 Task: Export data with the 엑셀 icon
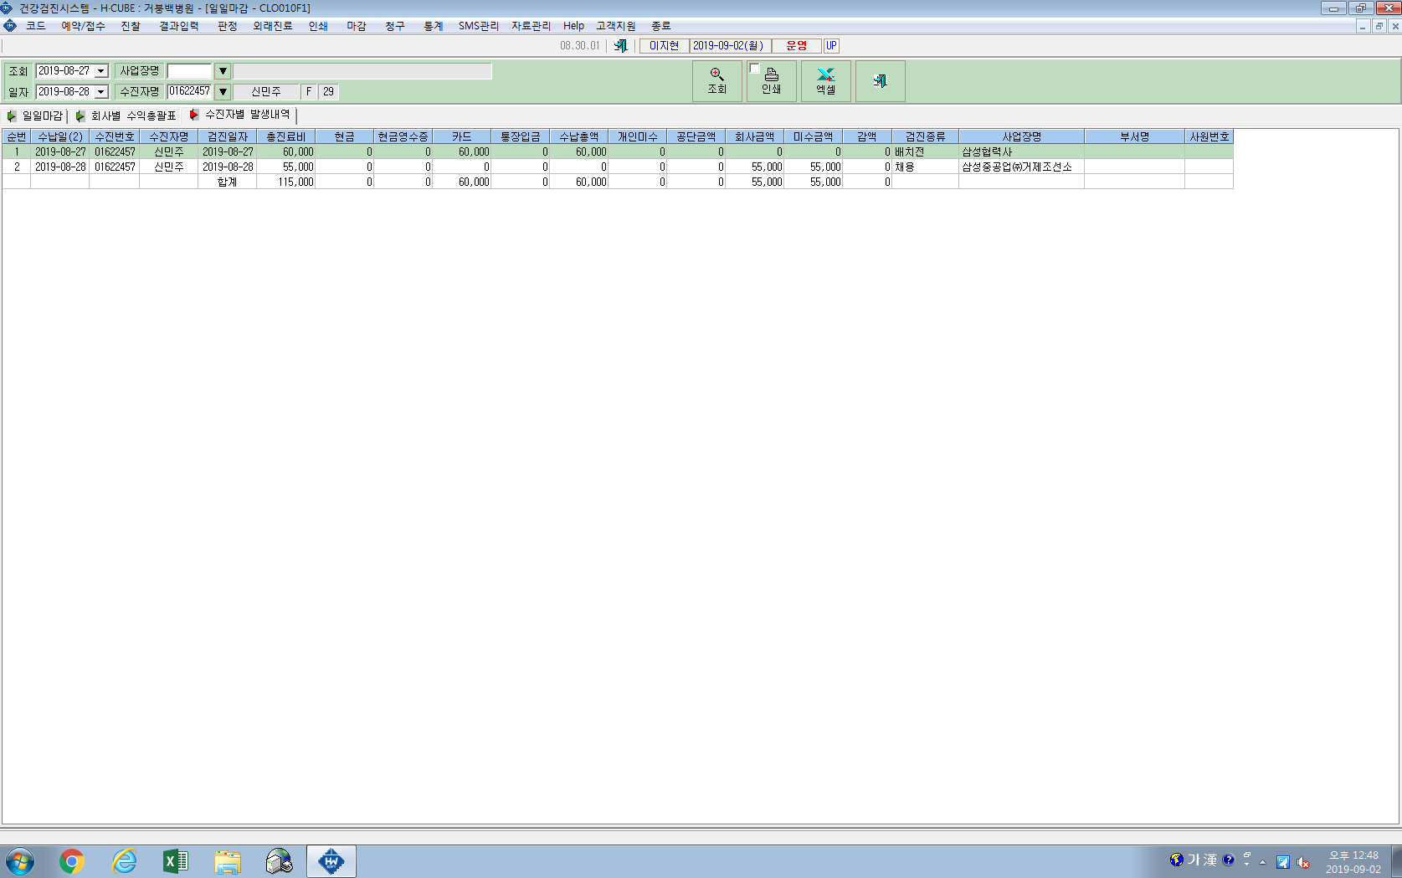pos(826,81)
